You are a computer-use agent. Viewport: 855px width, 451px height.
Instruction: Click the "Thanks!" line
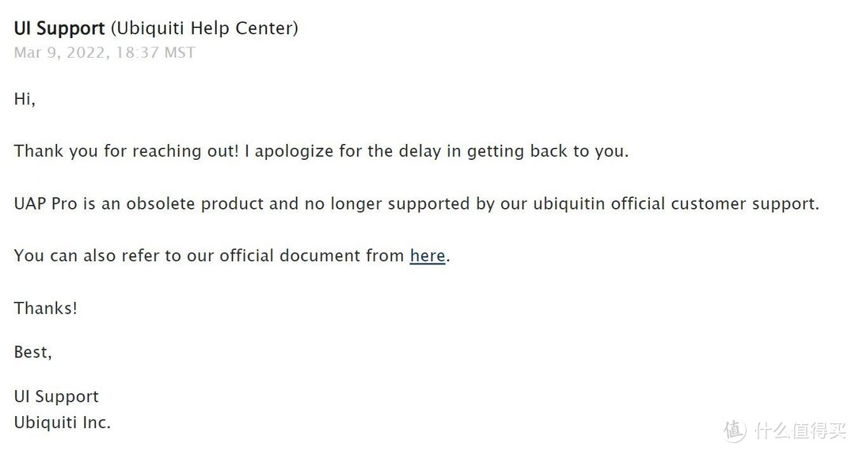point(46,309)
